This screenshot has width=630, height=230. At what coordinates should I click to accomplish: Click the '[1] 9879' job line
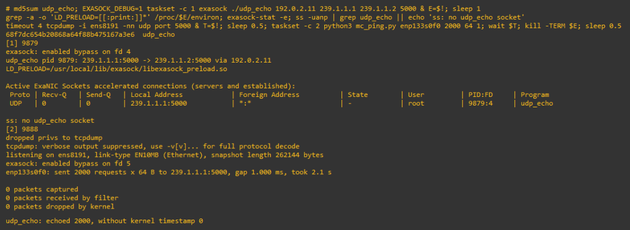point(22,44)
